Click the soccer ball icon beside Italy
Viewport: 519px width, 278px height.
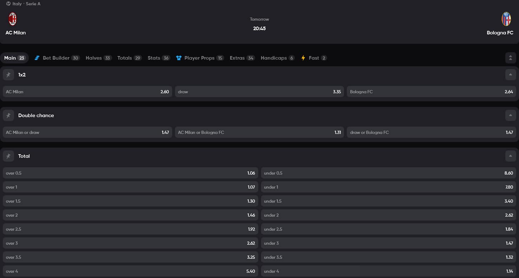pyautogui.click(x=8, y=4)
